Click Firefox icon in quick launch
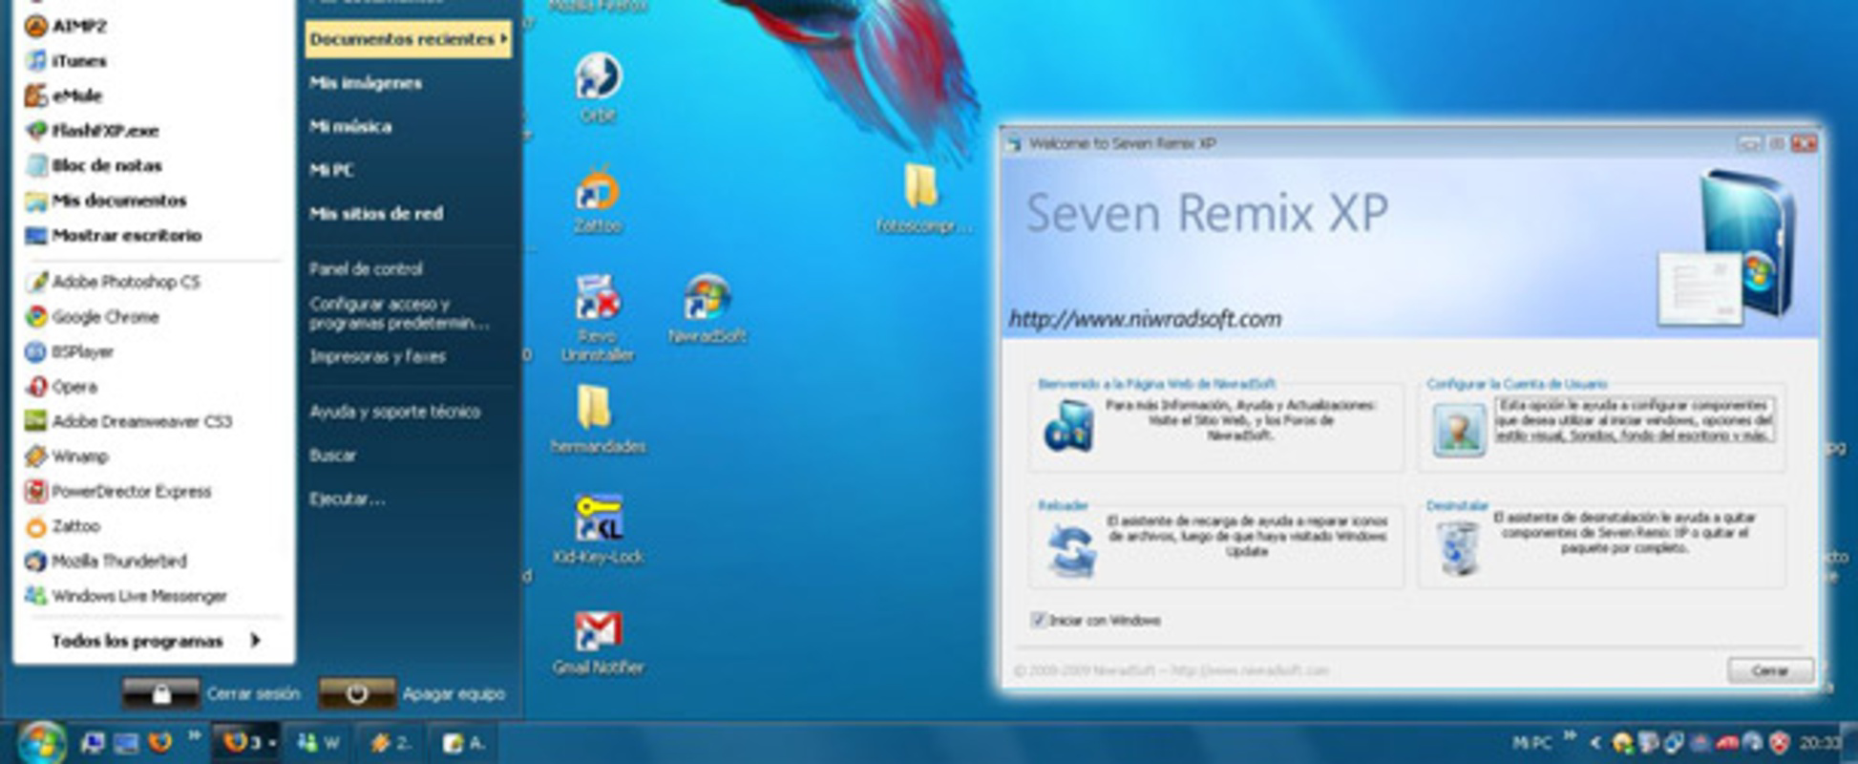This screenshot has height=764, width=1858. point(159,742)
